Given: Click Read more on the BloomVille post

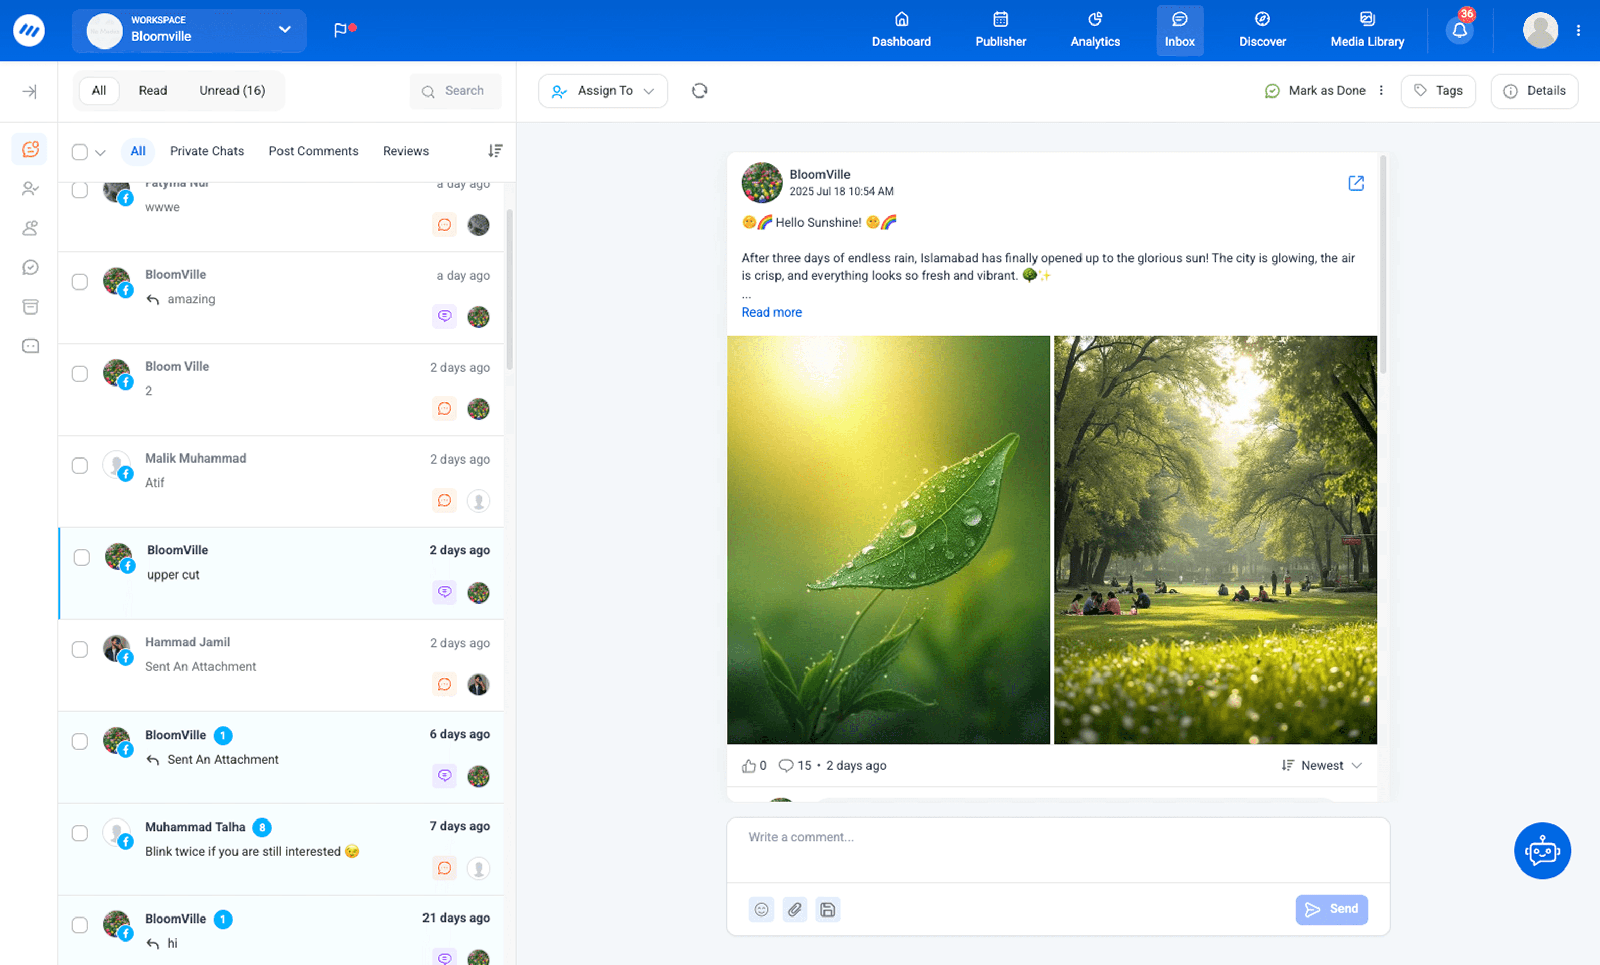Looking at the screenshot, I should coord(771,312).
